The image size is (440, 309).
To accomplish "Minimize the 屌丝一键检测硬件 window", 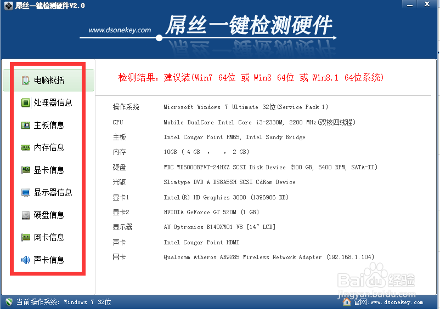I will tap(410, 4).
